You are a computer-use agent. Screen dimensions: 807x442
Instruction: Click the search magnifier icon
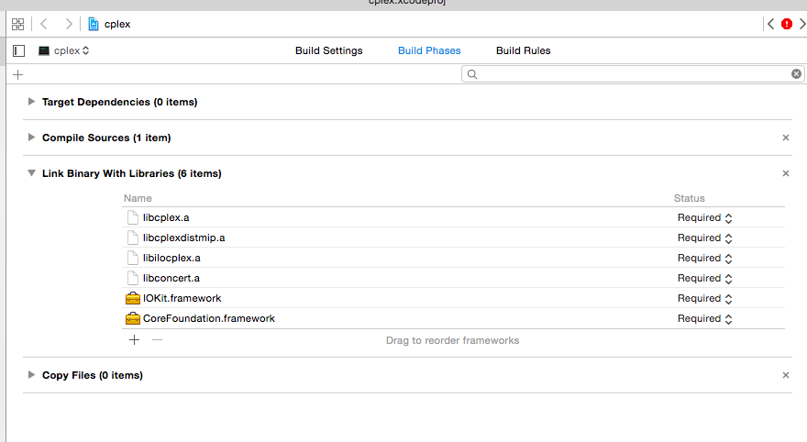pyautogui.click(x=472, y=74)
